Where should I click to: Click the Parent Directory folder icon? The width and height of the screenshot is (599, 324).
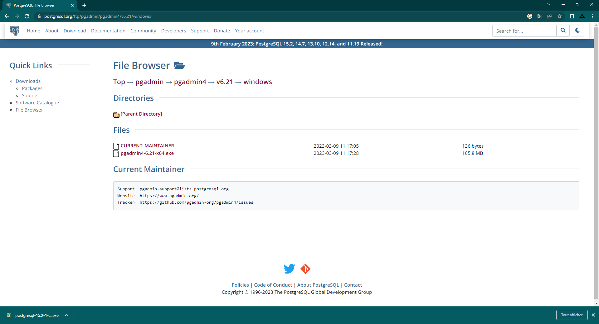pos(116,114)
